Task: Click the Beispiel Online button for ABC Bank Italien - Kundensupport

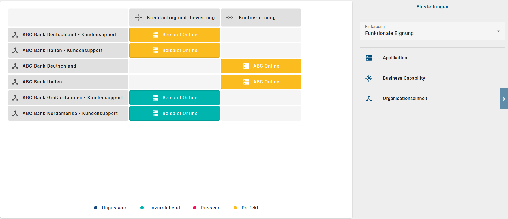Action: (175, 50)
